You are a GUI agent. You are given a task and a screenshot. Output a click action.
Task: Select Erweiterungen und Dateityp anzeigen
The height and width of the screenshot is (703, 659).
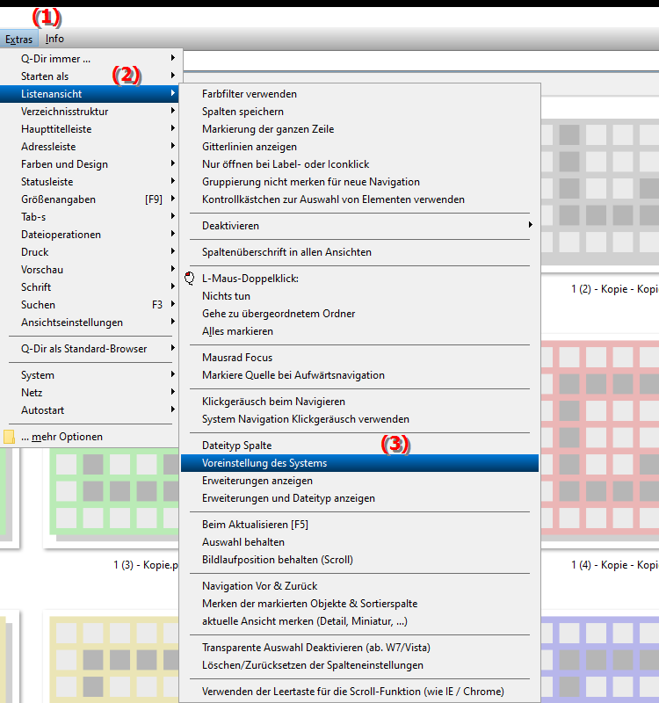pyautogui.click(x=359, y=498)
